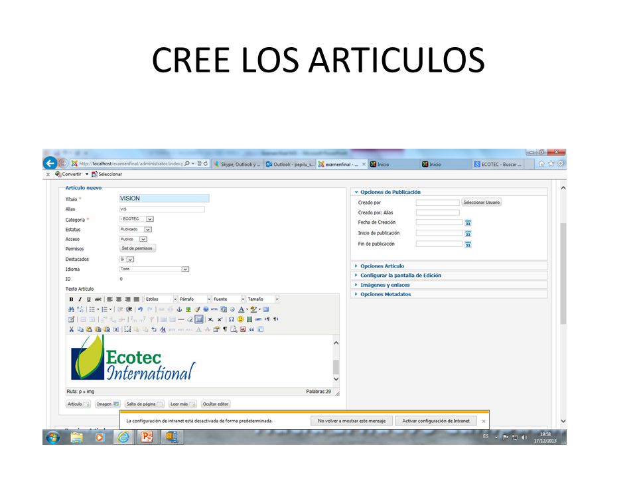Insert a numbered list
This screenshot has height=478, width=637.
(104, 309)
